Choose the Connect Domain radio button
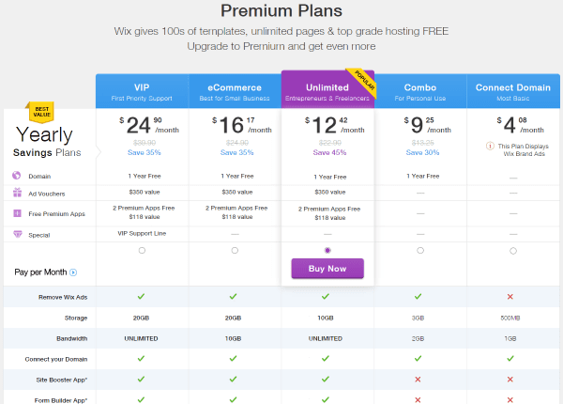 pos(513,251)
